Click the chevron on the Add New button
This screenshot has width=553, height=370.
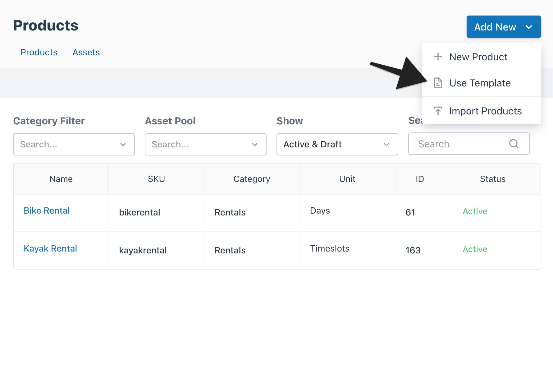(x=528, y=27)
